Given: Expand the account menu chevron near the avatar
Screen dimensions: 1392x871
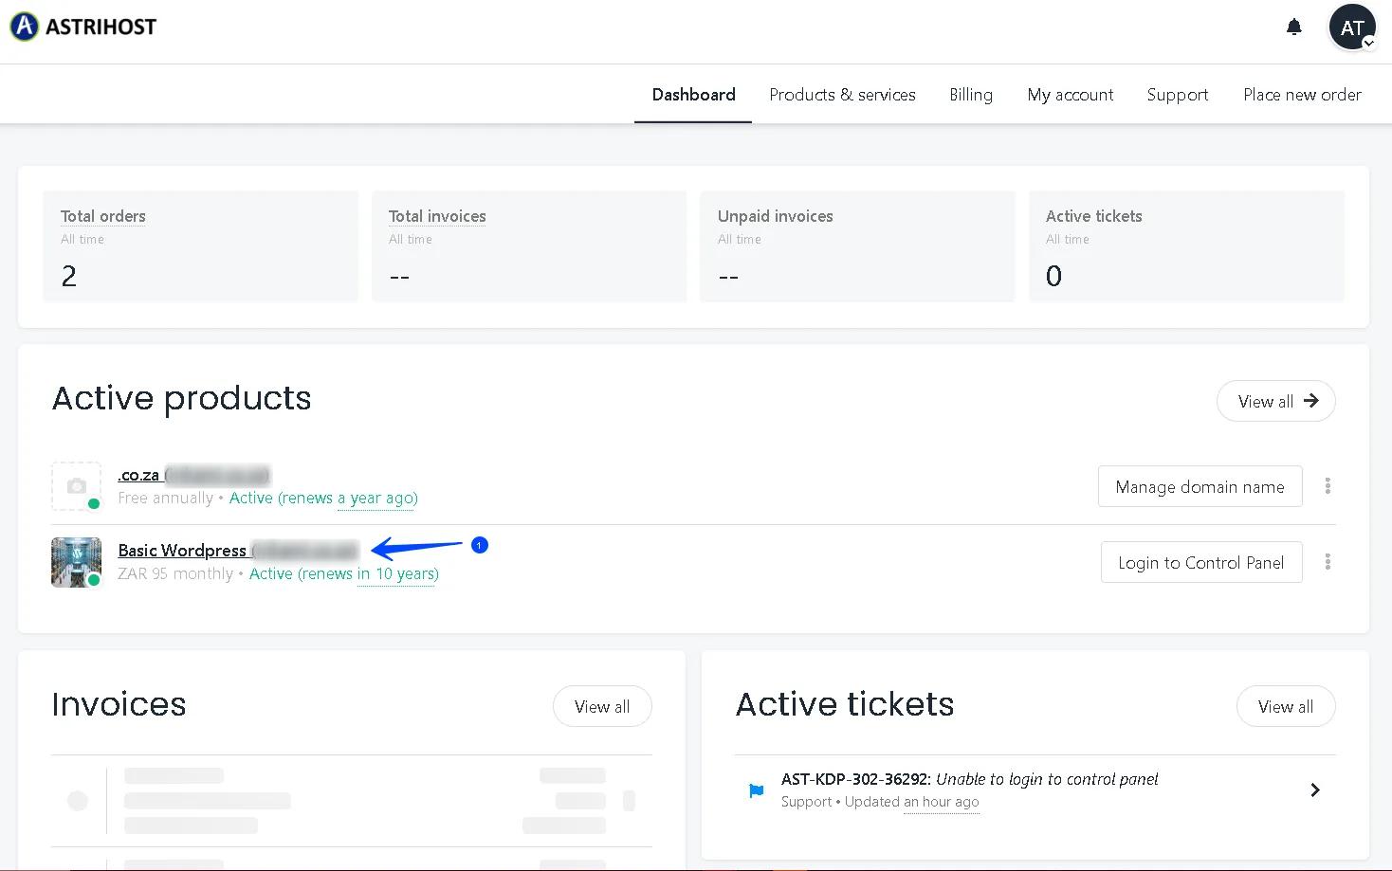Looking at the screenshot, I should click(1369, 42).
